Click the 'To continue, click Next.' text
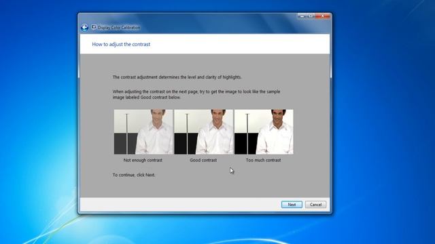 pyautogui.click(x=134, y=175)
